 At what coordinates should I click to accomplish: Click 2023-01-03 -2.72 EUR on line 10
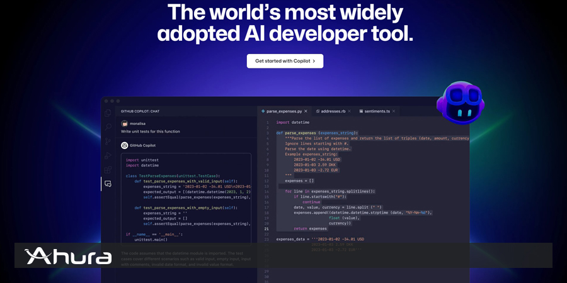pyautogui.click(x=316, y=170)
